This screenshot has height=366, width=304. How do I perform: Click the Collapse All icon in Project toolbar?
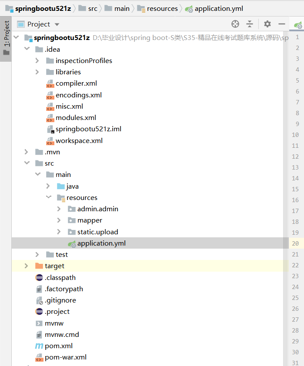(250, 24)
